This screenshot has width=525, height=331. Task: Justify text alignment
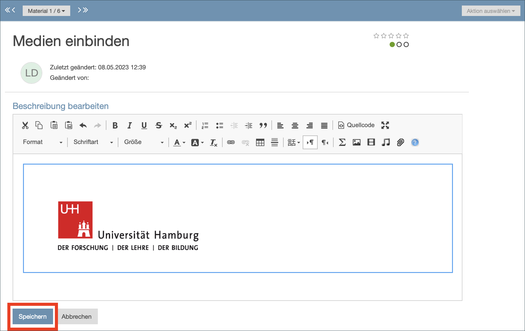coord(324,125)
